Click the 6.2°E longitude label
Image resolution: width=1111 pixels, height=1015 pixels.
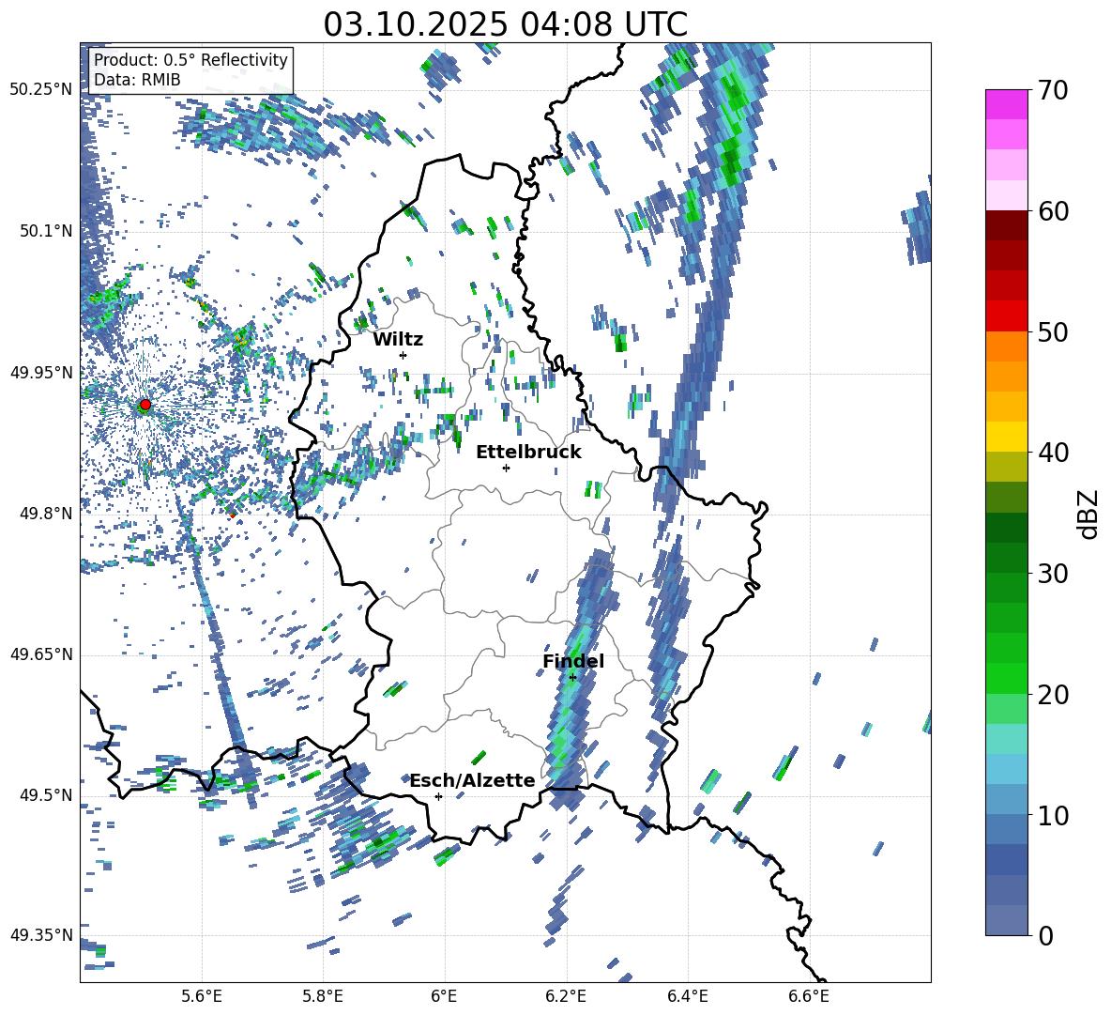point(566,997)
